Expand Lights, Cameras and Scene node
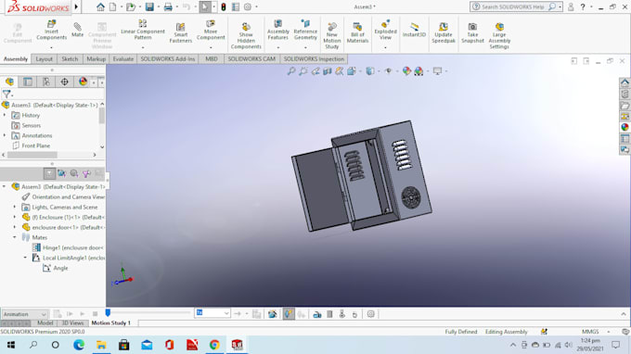Image resolution: width=631 pixels, height=354 pixels. point(15,207)
